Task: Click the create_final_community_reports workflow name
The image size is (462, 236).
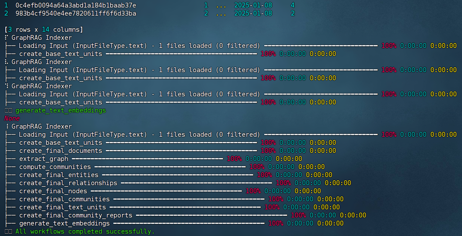Action: click(x=76, y=216)
